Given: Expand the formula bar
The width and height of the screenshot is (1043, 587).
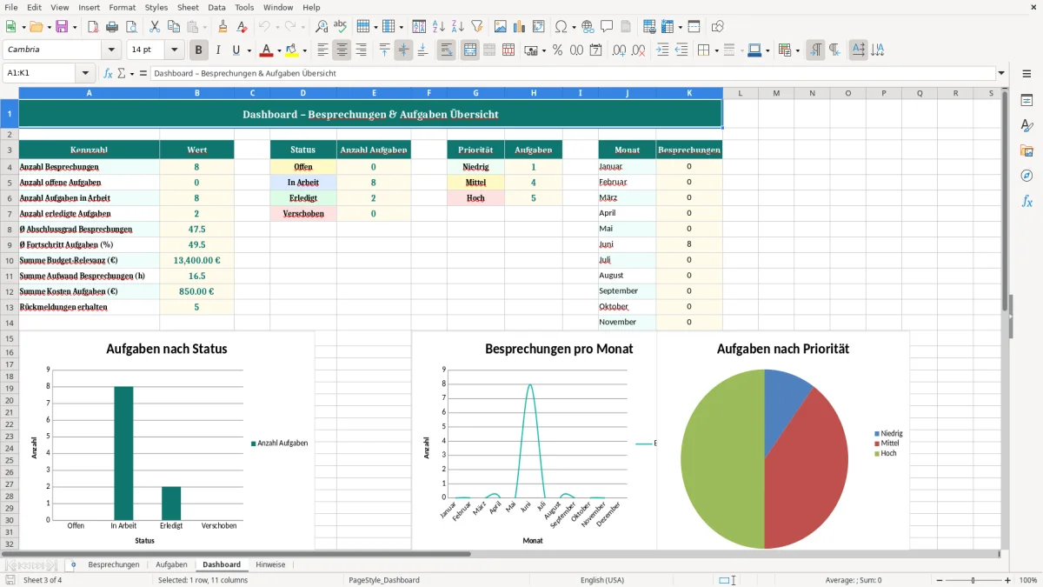Looking at the screenshot, I should point(1002,73).
